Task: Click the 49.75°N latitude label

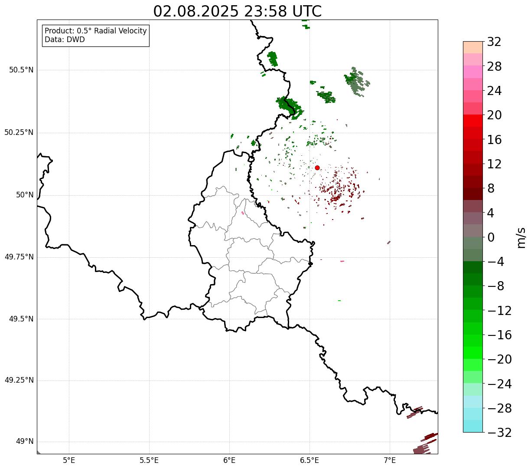Action: pos(19,257)
